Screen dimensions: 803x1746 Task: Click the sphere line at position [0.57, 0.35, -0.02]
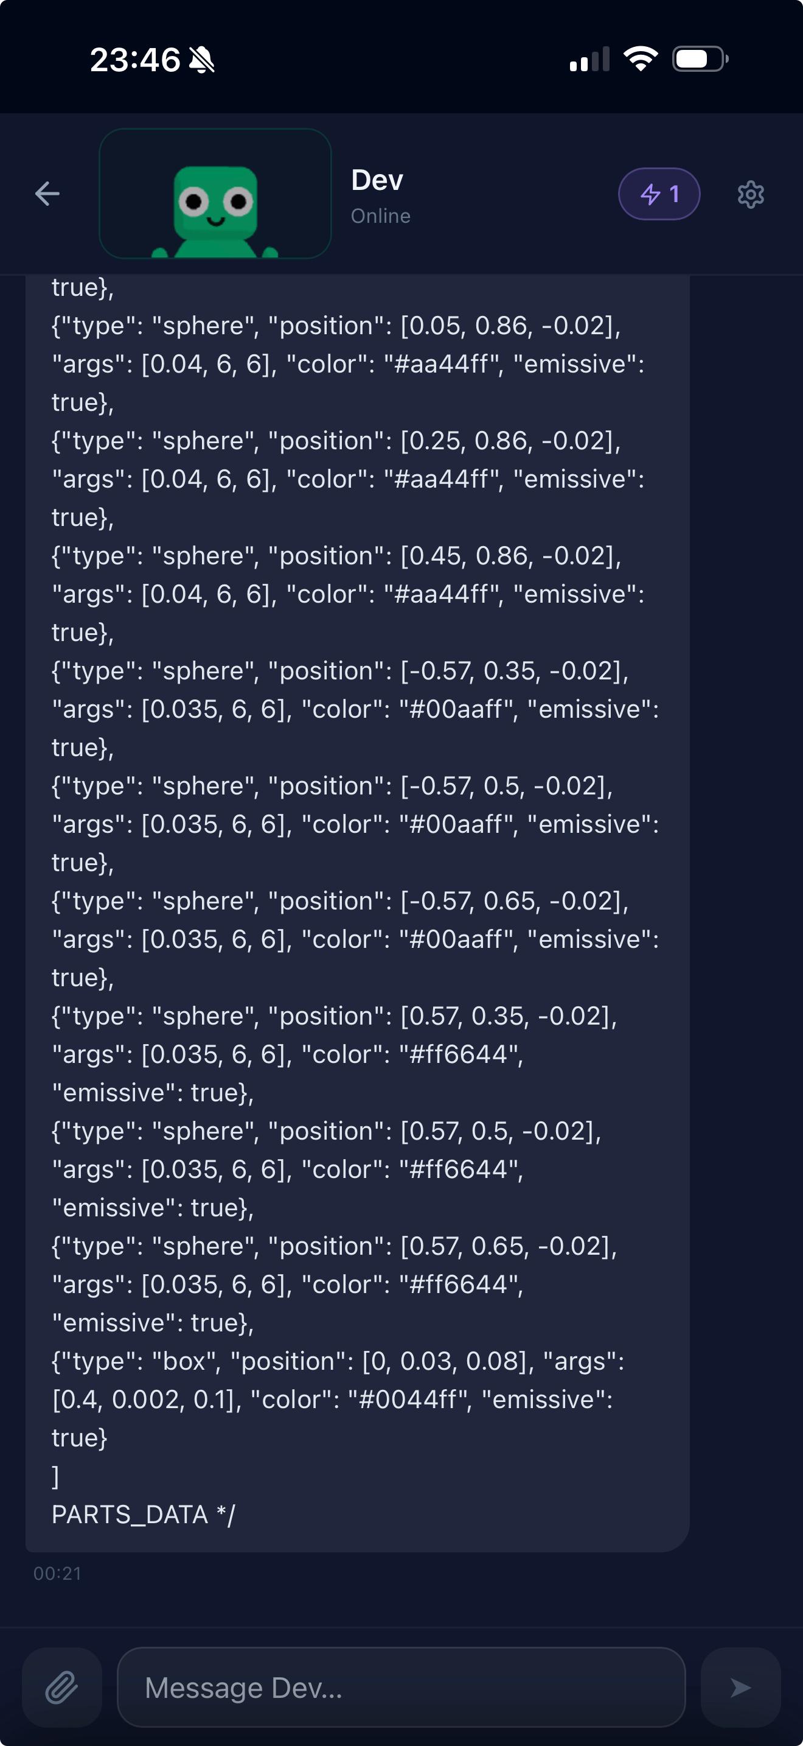[335, 1016]
